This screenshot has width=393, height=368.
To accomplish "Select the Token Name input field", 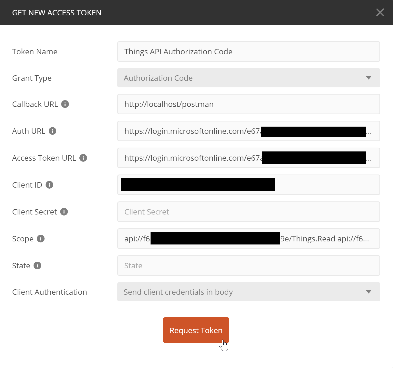I will (x=248, y=52).
